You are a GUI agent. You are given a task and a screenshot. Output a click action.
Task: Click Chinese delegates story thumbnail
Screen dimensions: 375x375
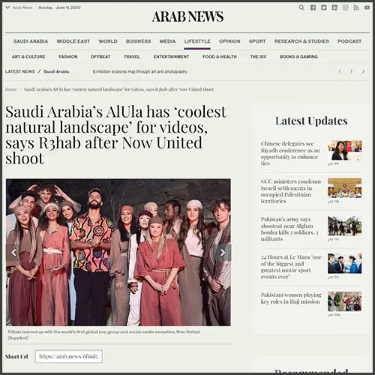tap(345, 150)
